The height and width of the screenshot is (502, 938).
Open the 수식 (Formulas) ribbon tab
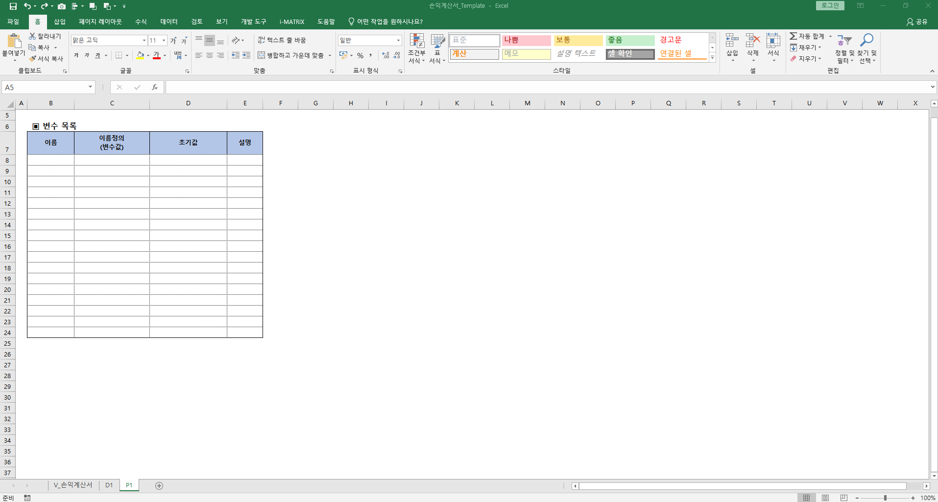tap(141, 22)
